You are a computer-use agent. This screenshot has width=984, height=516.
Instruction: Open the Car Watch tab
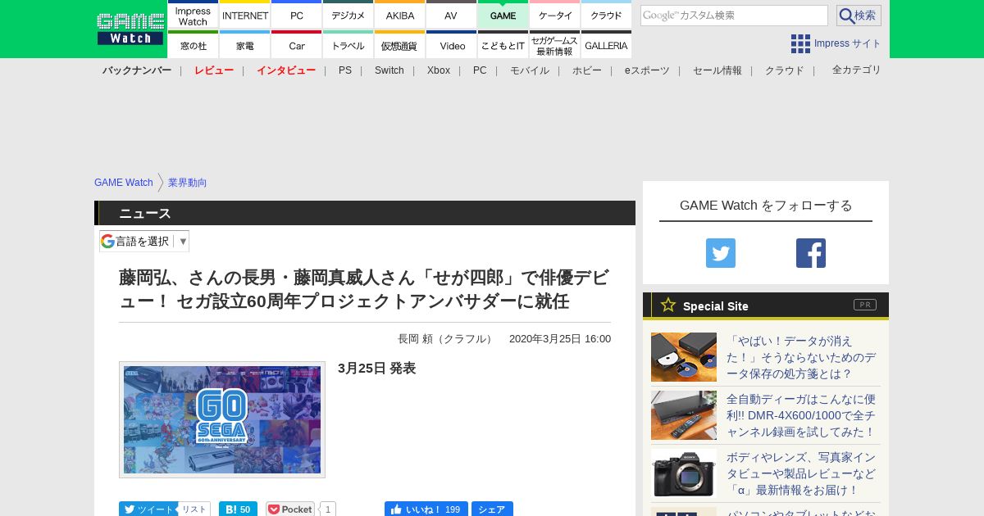(x=296, y=45)
